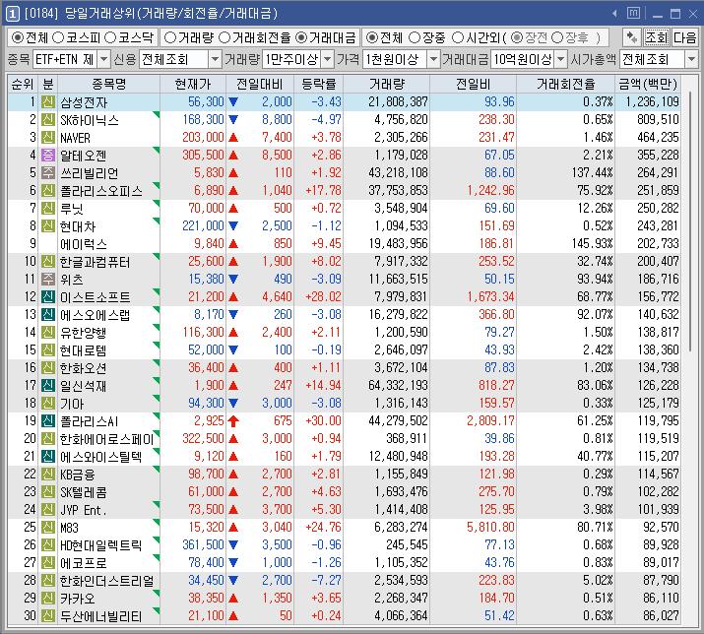The height and width of the screenshot is (634, 704).
Task: Click the window number 1 icon in title bar
Action: 12,14
